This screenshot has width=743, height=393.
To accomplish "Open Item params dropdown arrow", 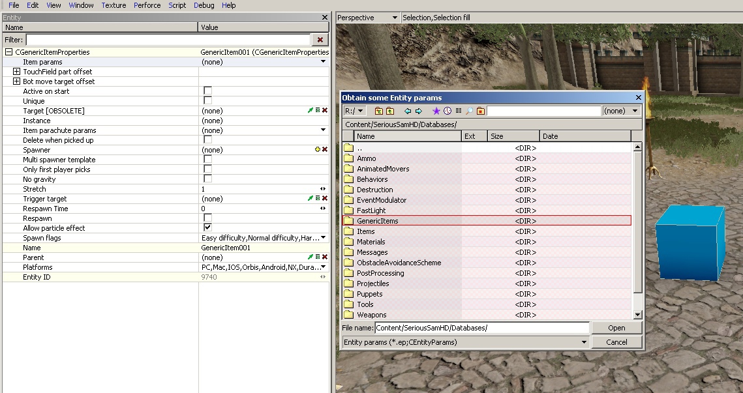I will coord(323,61).
